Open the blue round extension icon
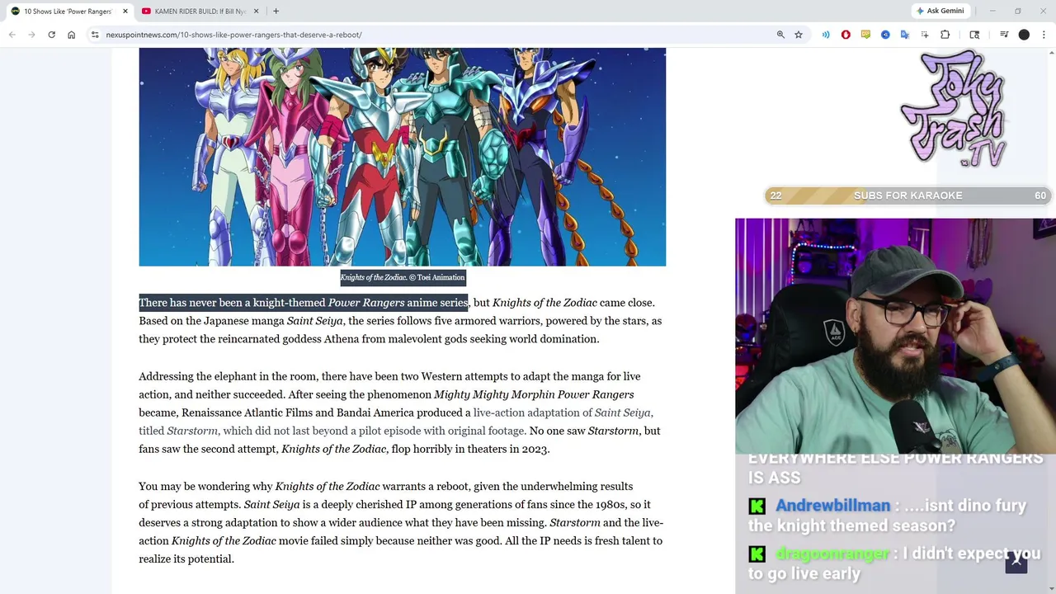 [x=885, y=35]
